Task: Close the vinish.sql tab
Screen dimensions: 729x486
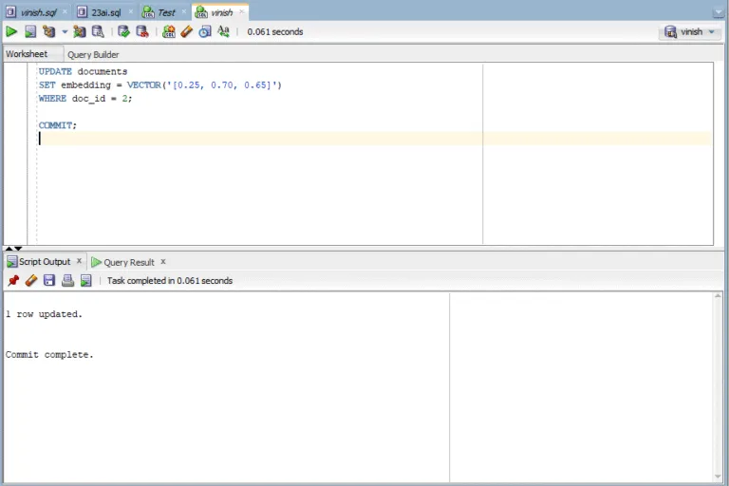Action: point(65,11)
